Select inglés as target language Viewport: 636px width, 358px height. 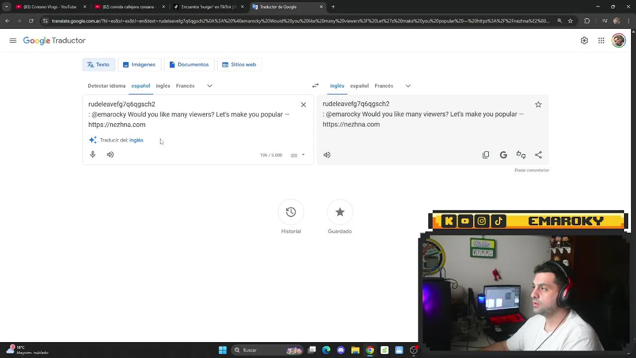[x=337, y=86]
